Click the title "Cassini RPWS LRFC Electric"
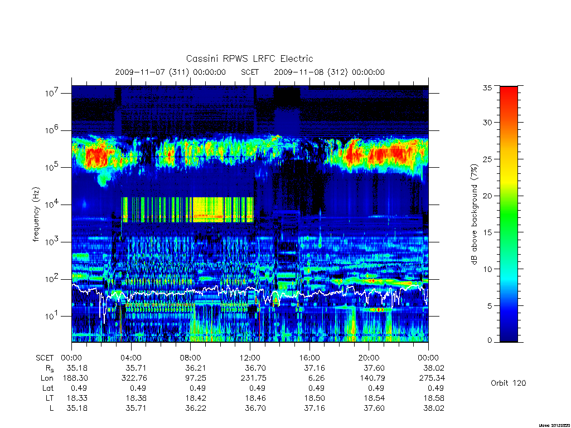Image resolution: width=571 pixels, height=428 pixels. (249, 59)
